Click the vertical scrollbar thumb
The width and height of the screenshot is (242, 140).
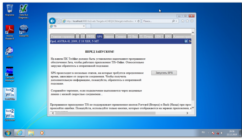click(193, 68)
